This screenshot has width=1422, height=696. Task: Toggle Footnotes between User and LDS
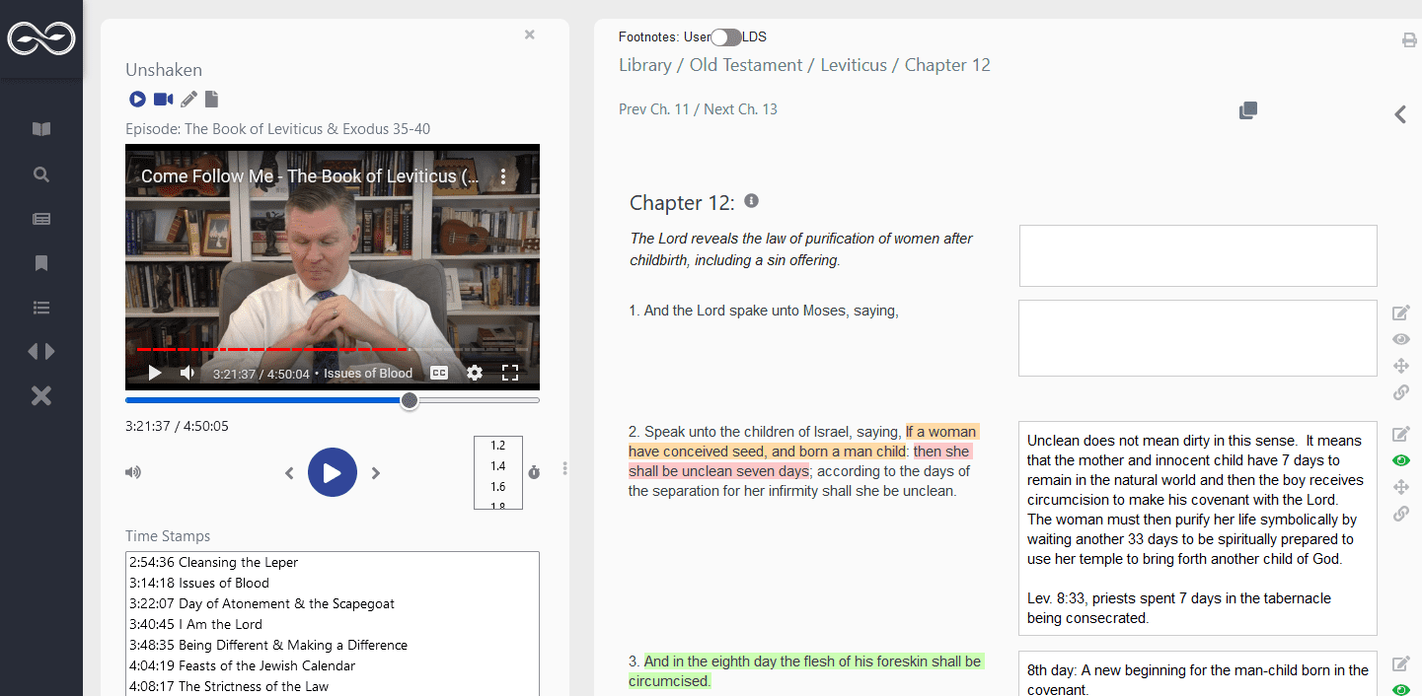[x=726, y=37]
